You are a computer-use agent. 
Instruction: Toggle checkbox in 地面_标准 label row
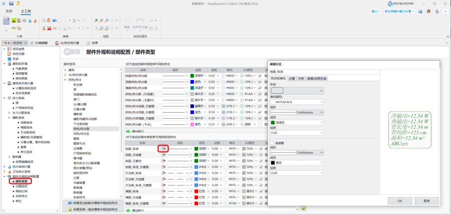(261, 148)
